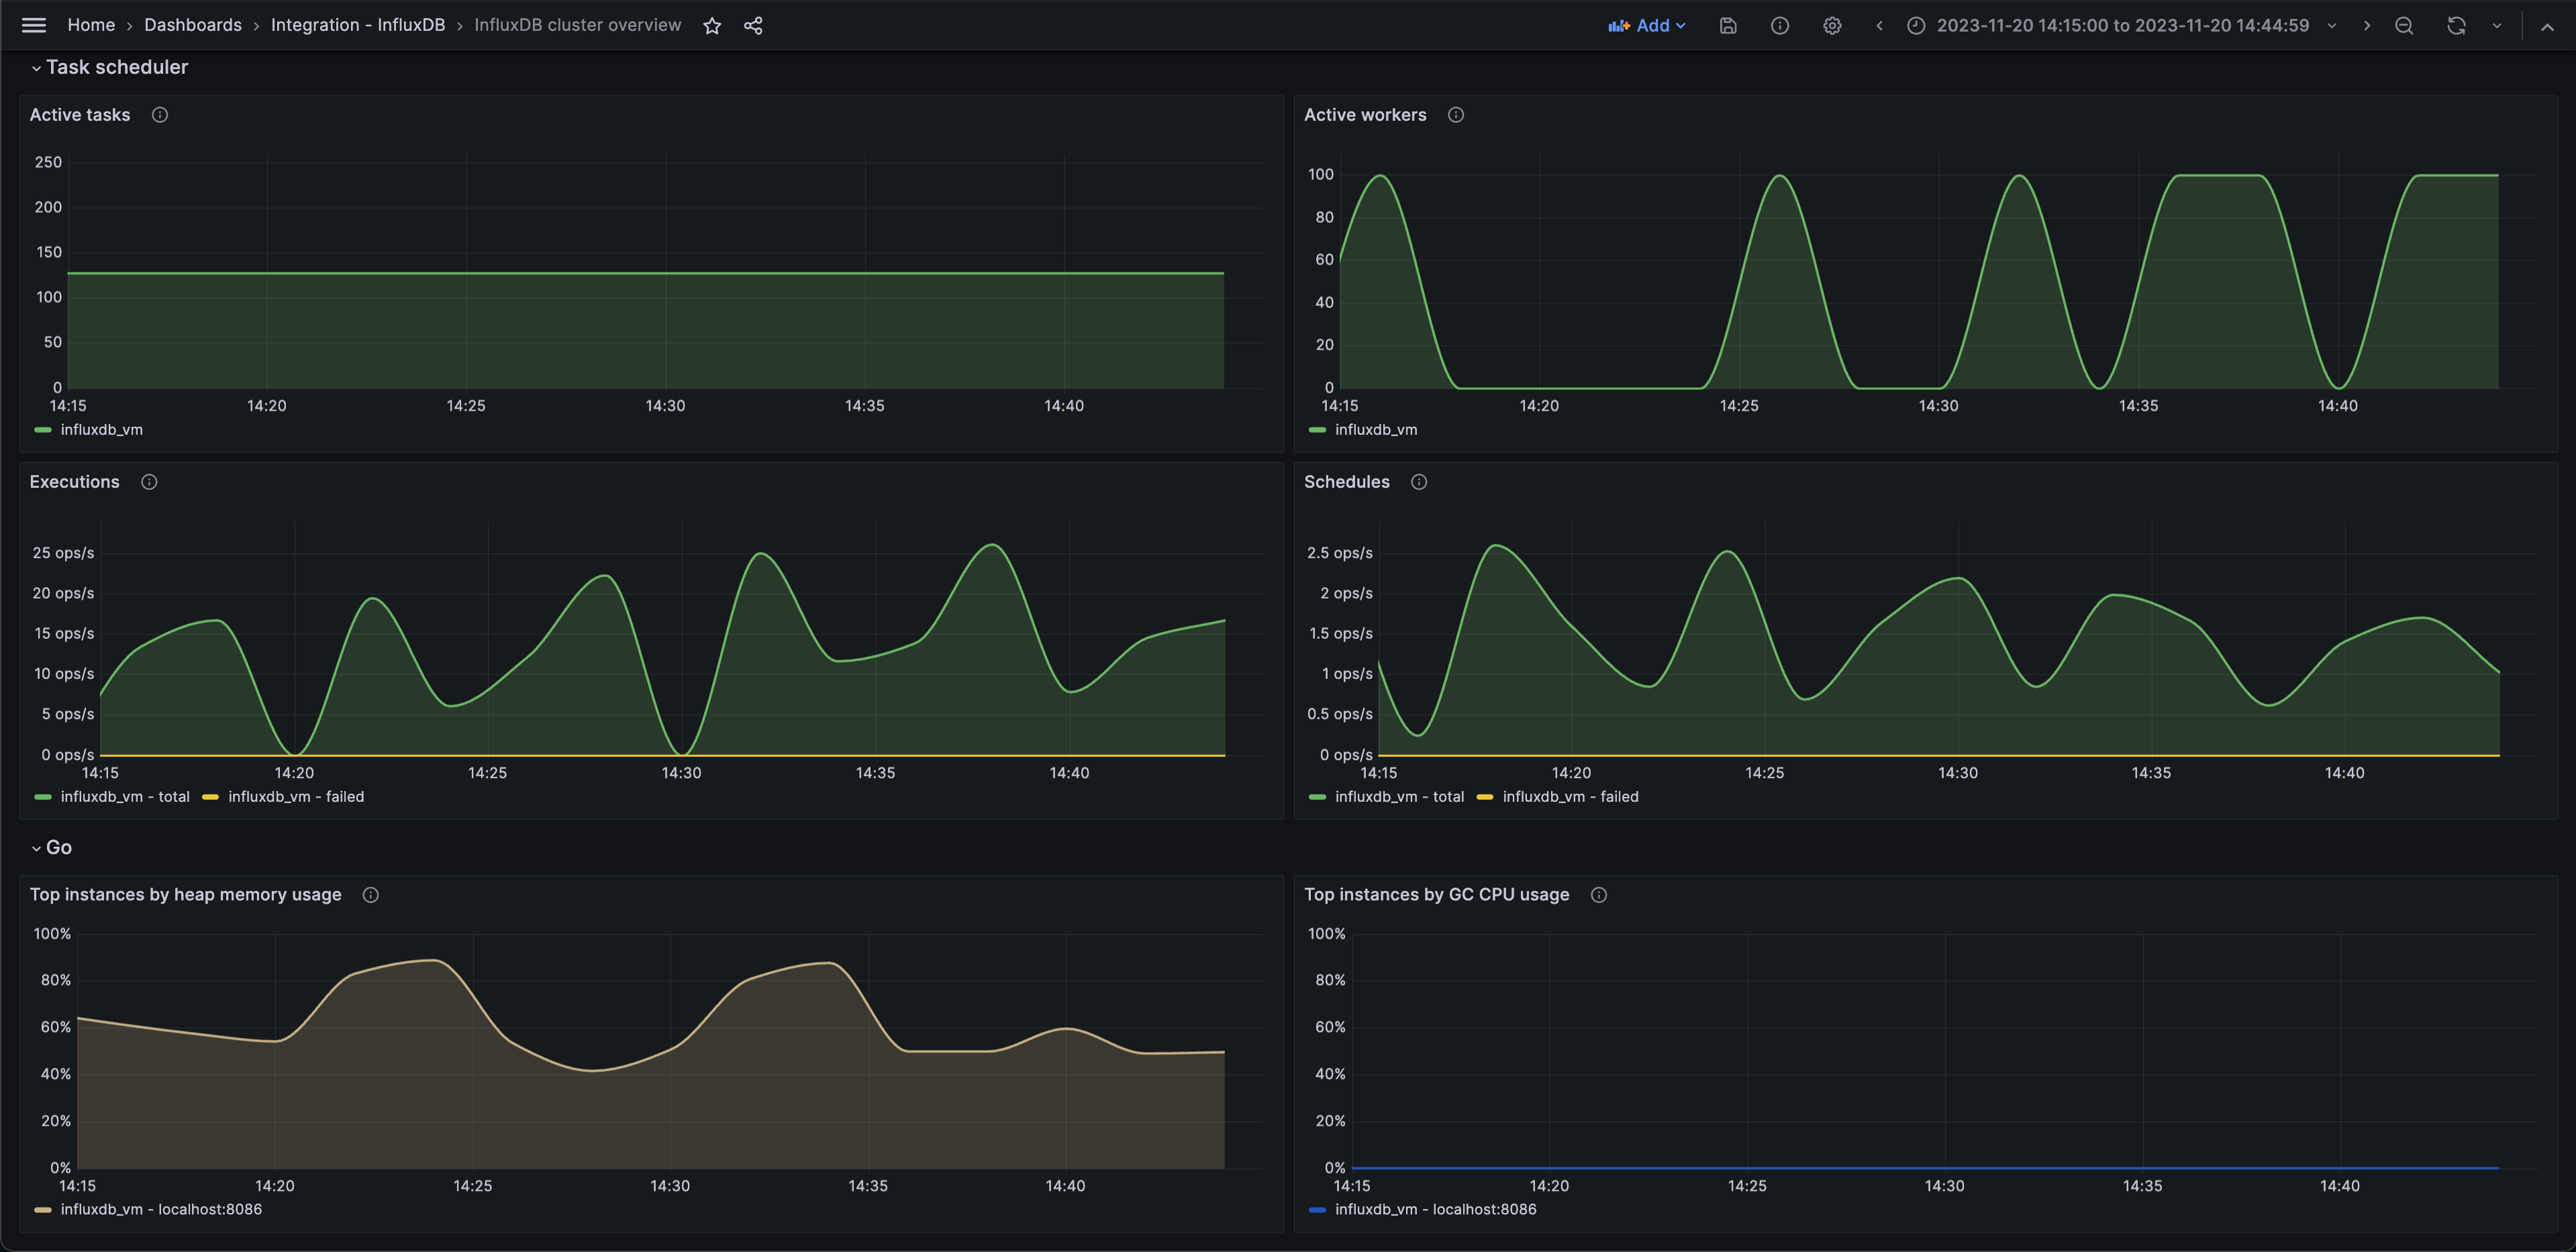Navigate to Home

tap(91, 25)
